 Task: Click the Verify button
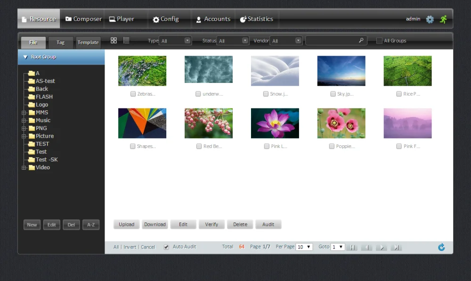tap(211, 224)
